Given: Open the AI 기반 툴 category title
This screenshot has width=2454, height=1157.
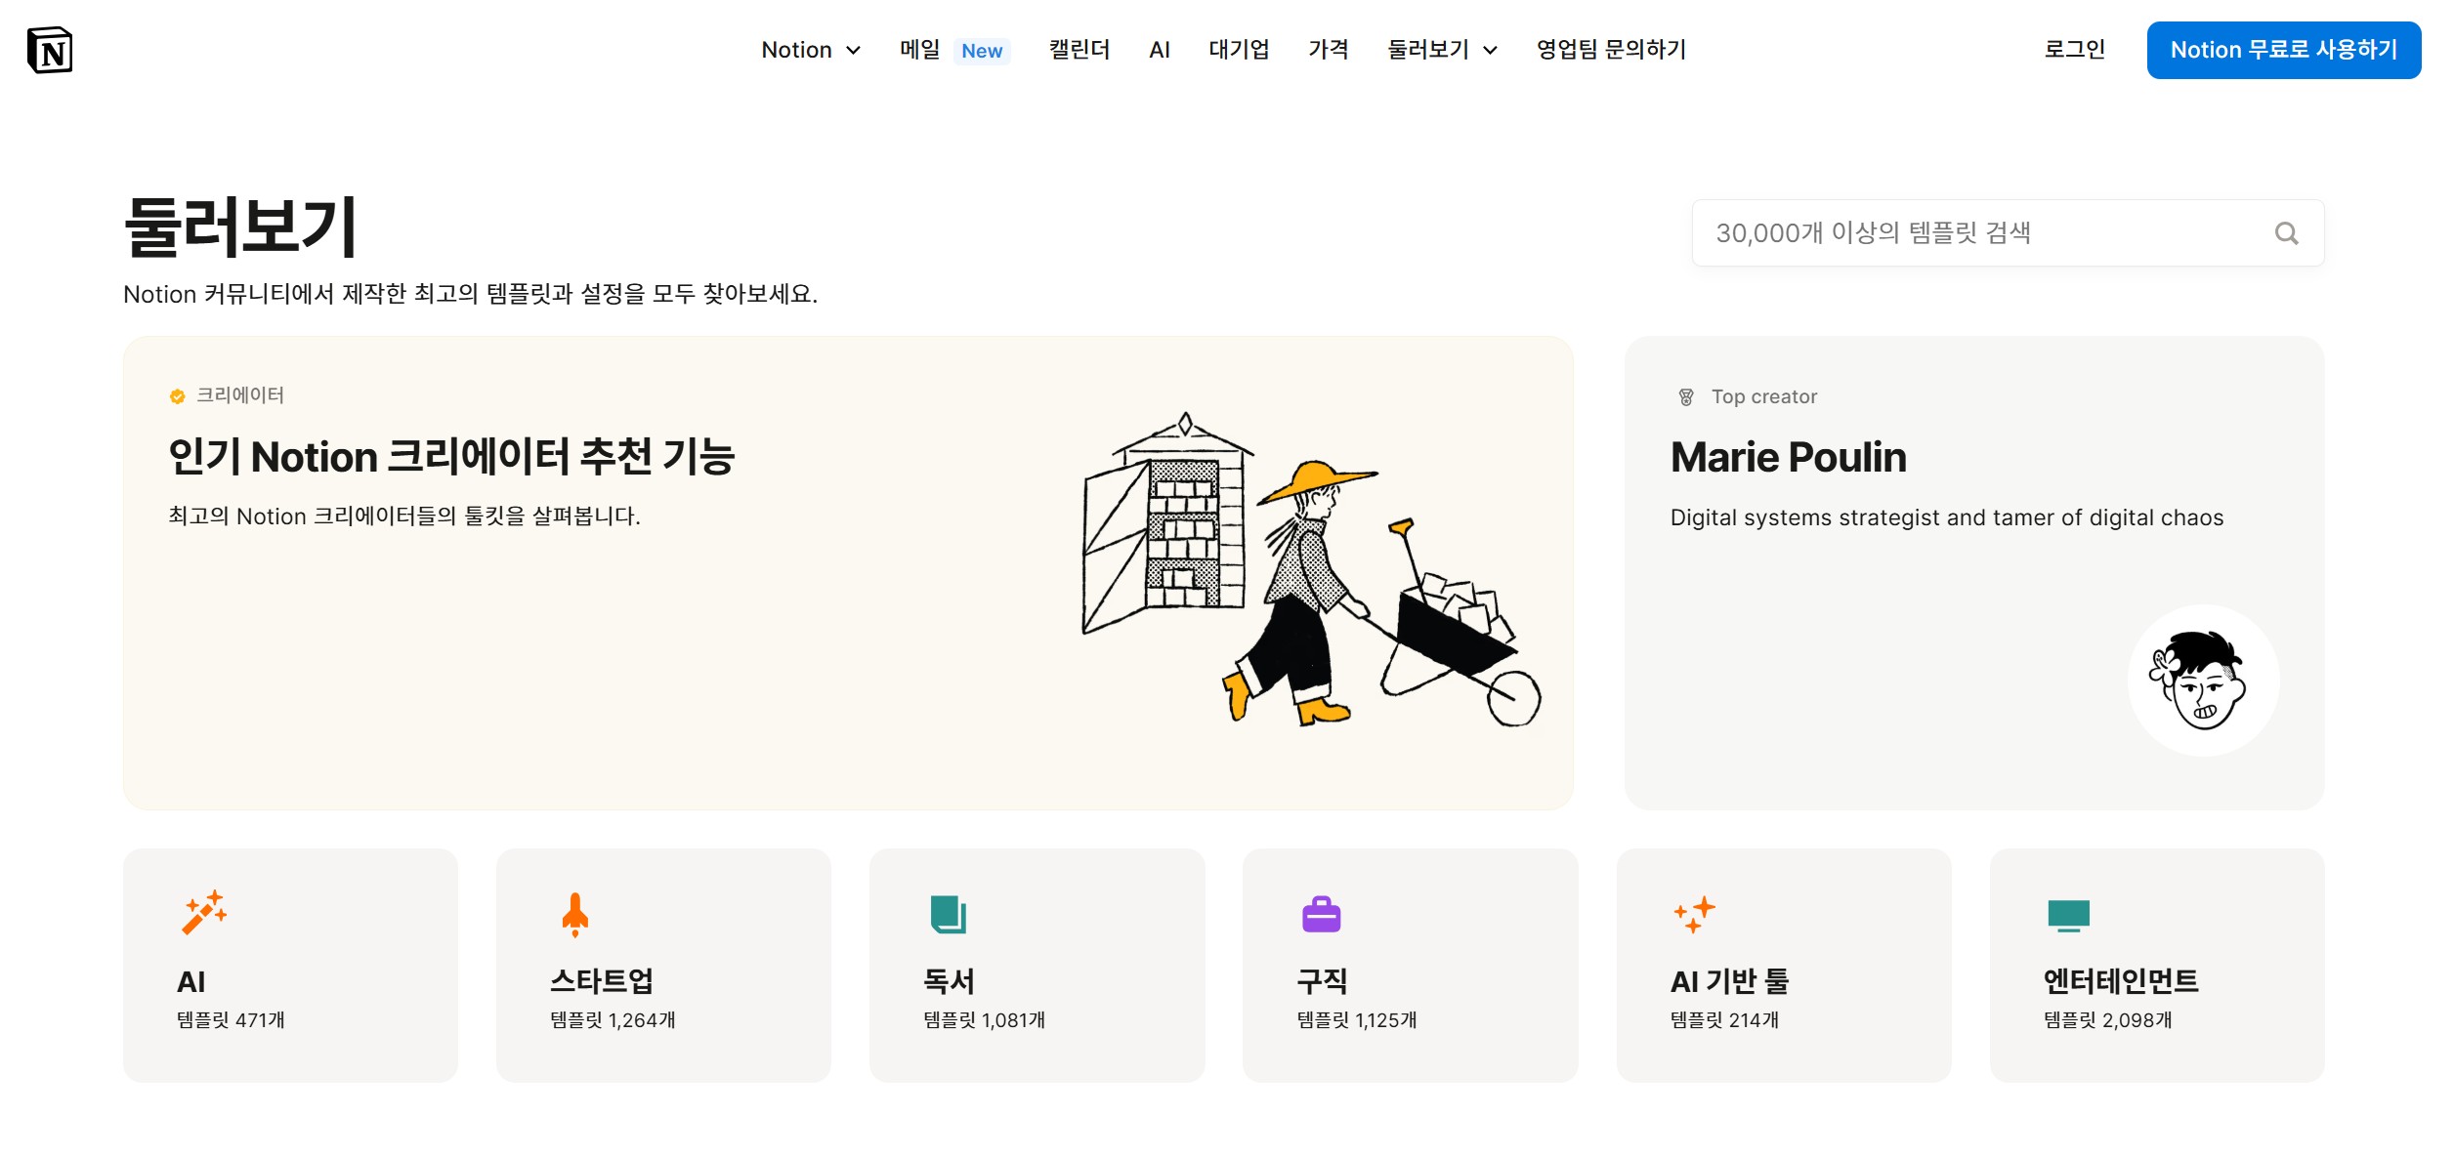Looking at the screenshot, I should (1729, 981).
